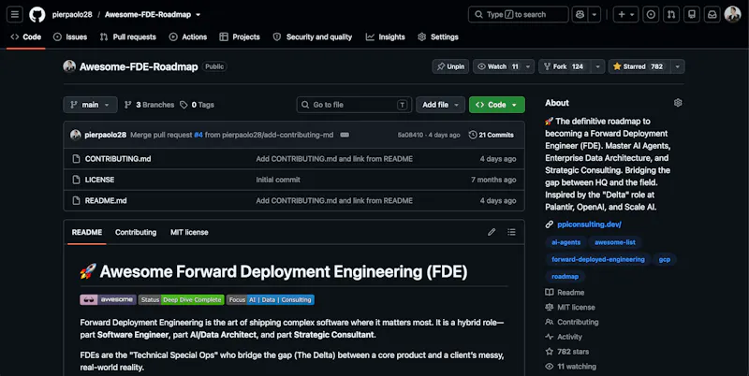
Task: Click the Status Deep Dive Complete badge
Action: click(x=182, y=299)
